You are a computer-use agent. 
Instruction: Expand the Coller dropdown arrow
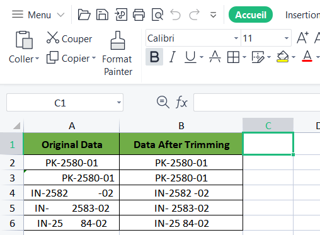[x=37, y=59]
